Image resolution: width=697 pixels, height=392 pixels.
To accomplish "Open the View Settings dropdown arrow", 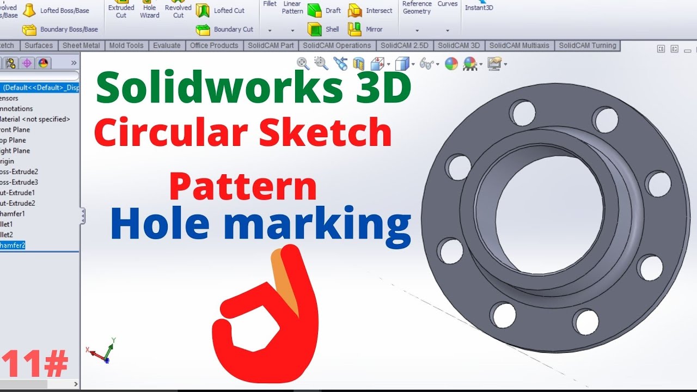I will 505,64.
